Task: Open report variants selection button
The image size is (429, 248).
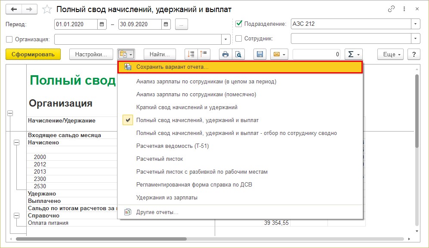Action: pos(126,54)
